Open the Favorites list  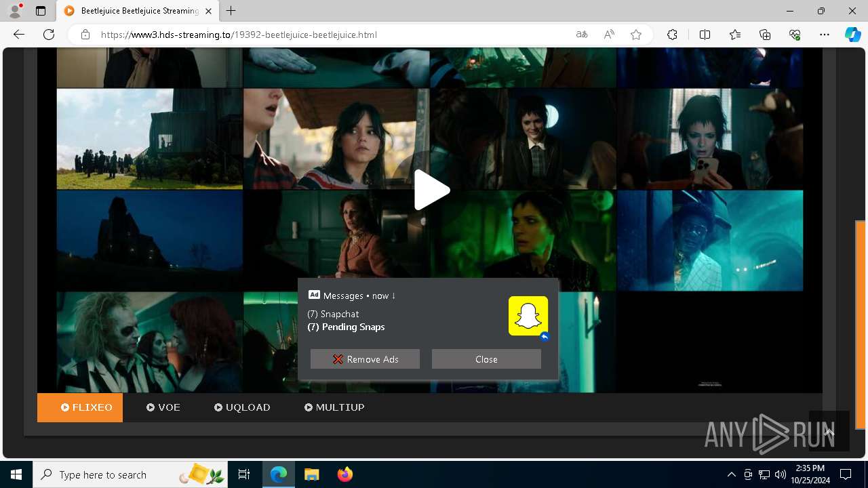click(735, 35)
